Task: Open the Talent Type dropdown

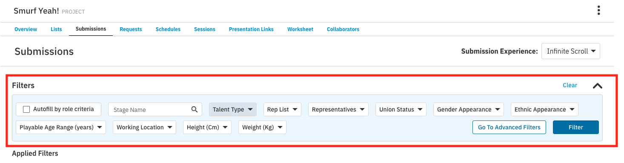Action: [x=233, y=109]
